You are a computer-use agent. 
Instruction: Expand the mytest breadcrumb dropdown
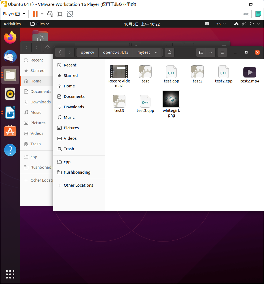coord(156,52)
